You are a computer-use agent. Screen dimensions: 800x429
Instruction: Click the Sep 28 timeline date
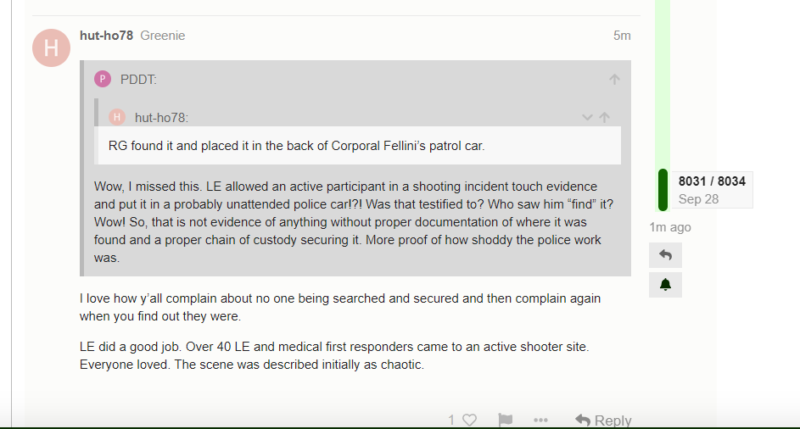pyautogui.click(x=698, y=199)
